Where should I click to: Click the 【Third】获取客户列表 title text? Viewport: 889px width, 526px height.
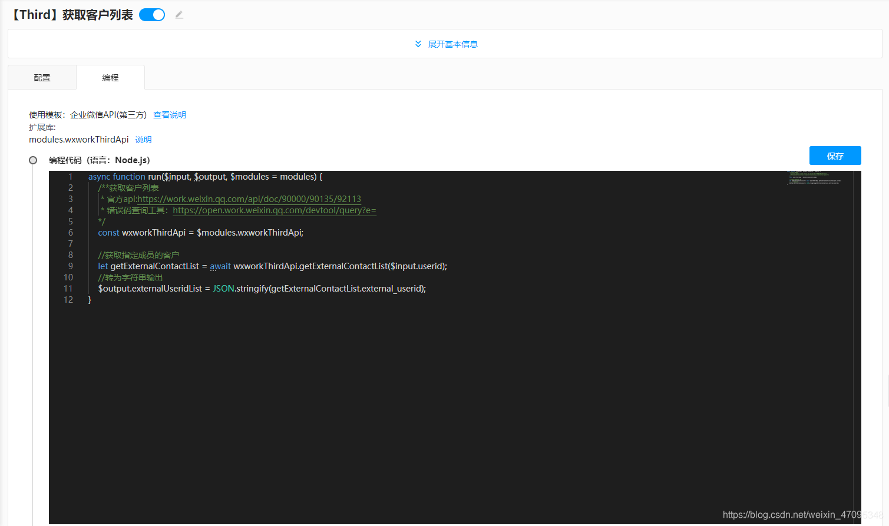coord(71,15)
